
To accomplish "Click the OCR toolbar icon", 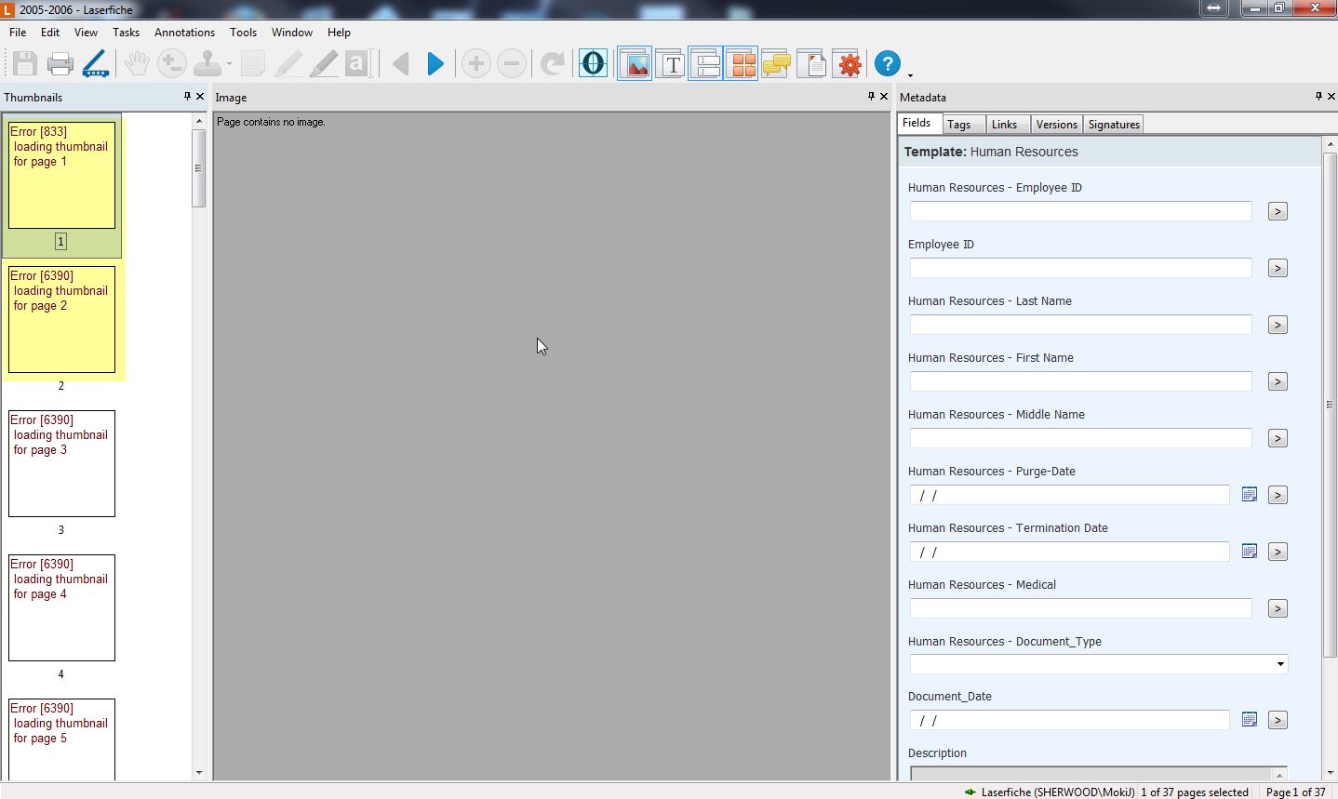I will (x=593, y=63).
